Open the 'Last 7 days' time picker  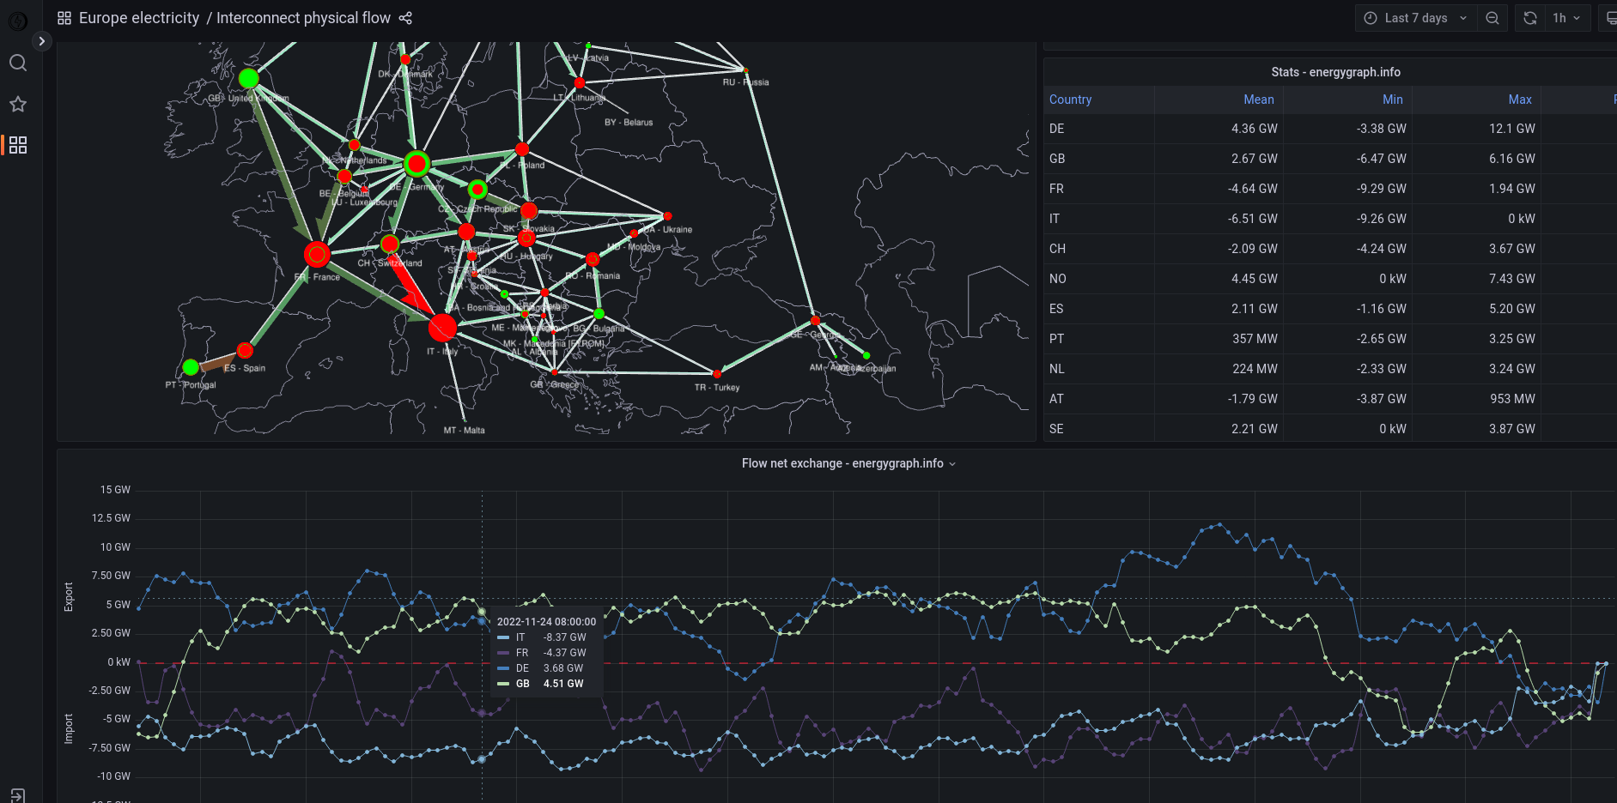coord(1415,18)
